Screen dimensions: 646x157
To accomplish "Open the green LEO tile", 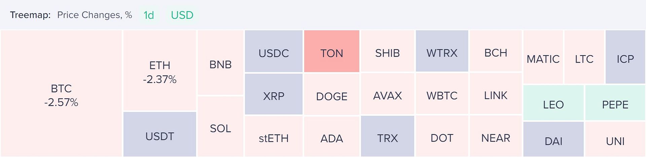I will click(553, 103).
